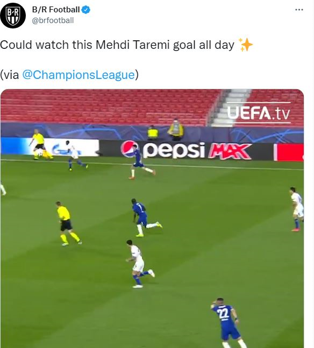
Task: Click the tweet text about Mehdi Taremi
Action: coord(117,45)
